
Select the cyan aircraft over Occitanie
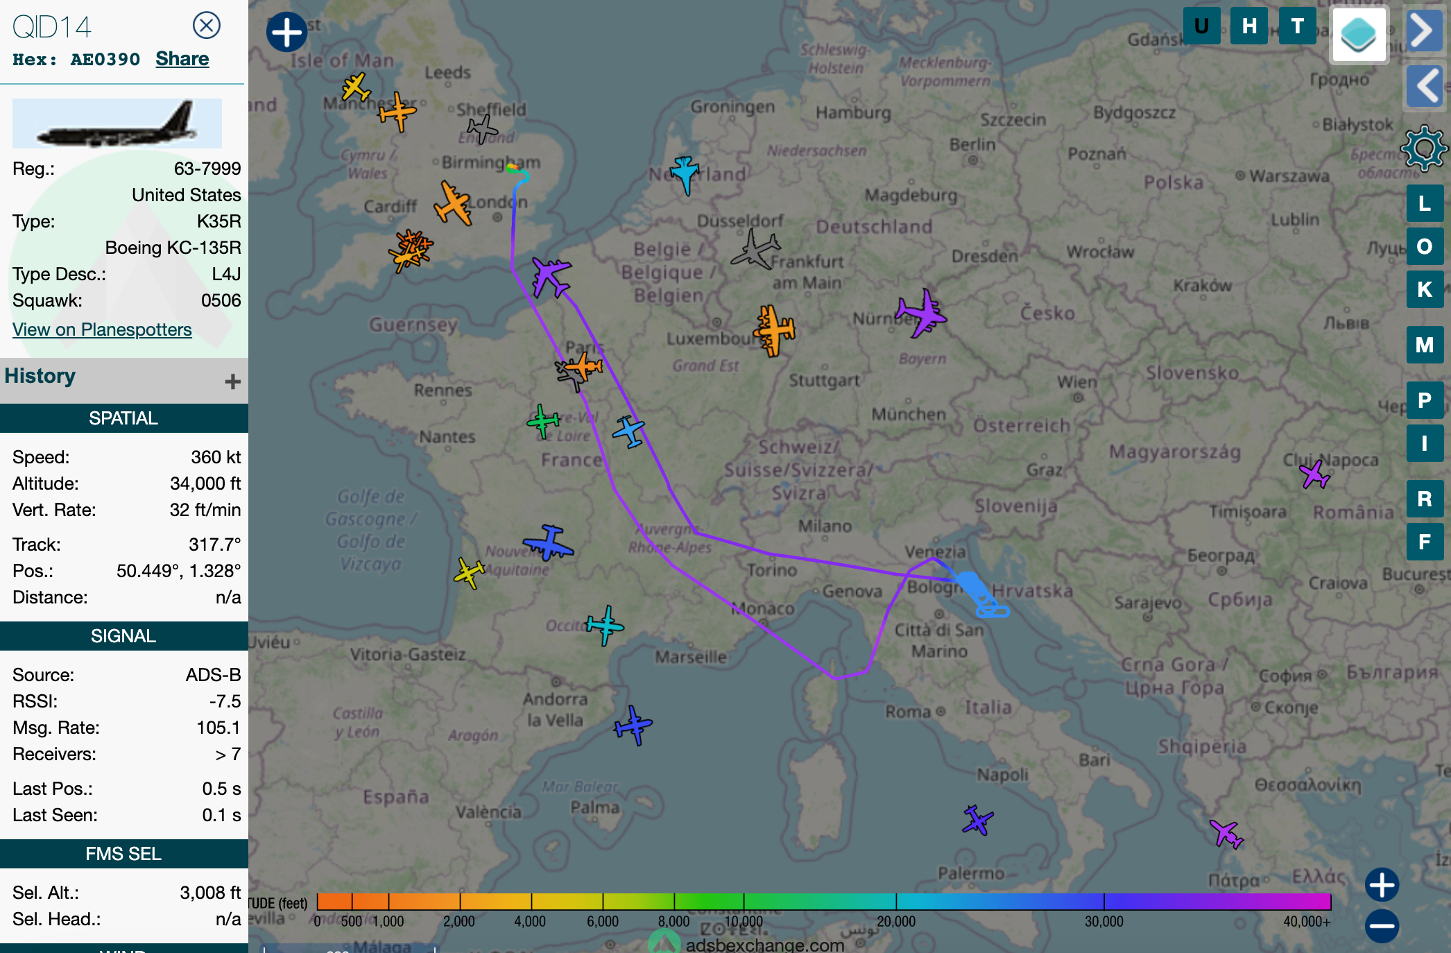point(605,625)
